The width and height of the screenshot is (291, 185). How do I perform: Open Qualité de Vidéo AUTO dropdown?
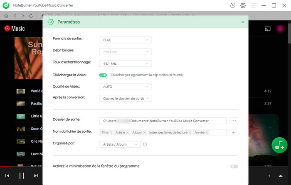(x=125, y=87)
